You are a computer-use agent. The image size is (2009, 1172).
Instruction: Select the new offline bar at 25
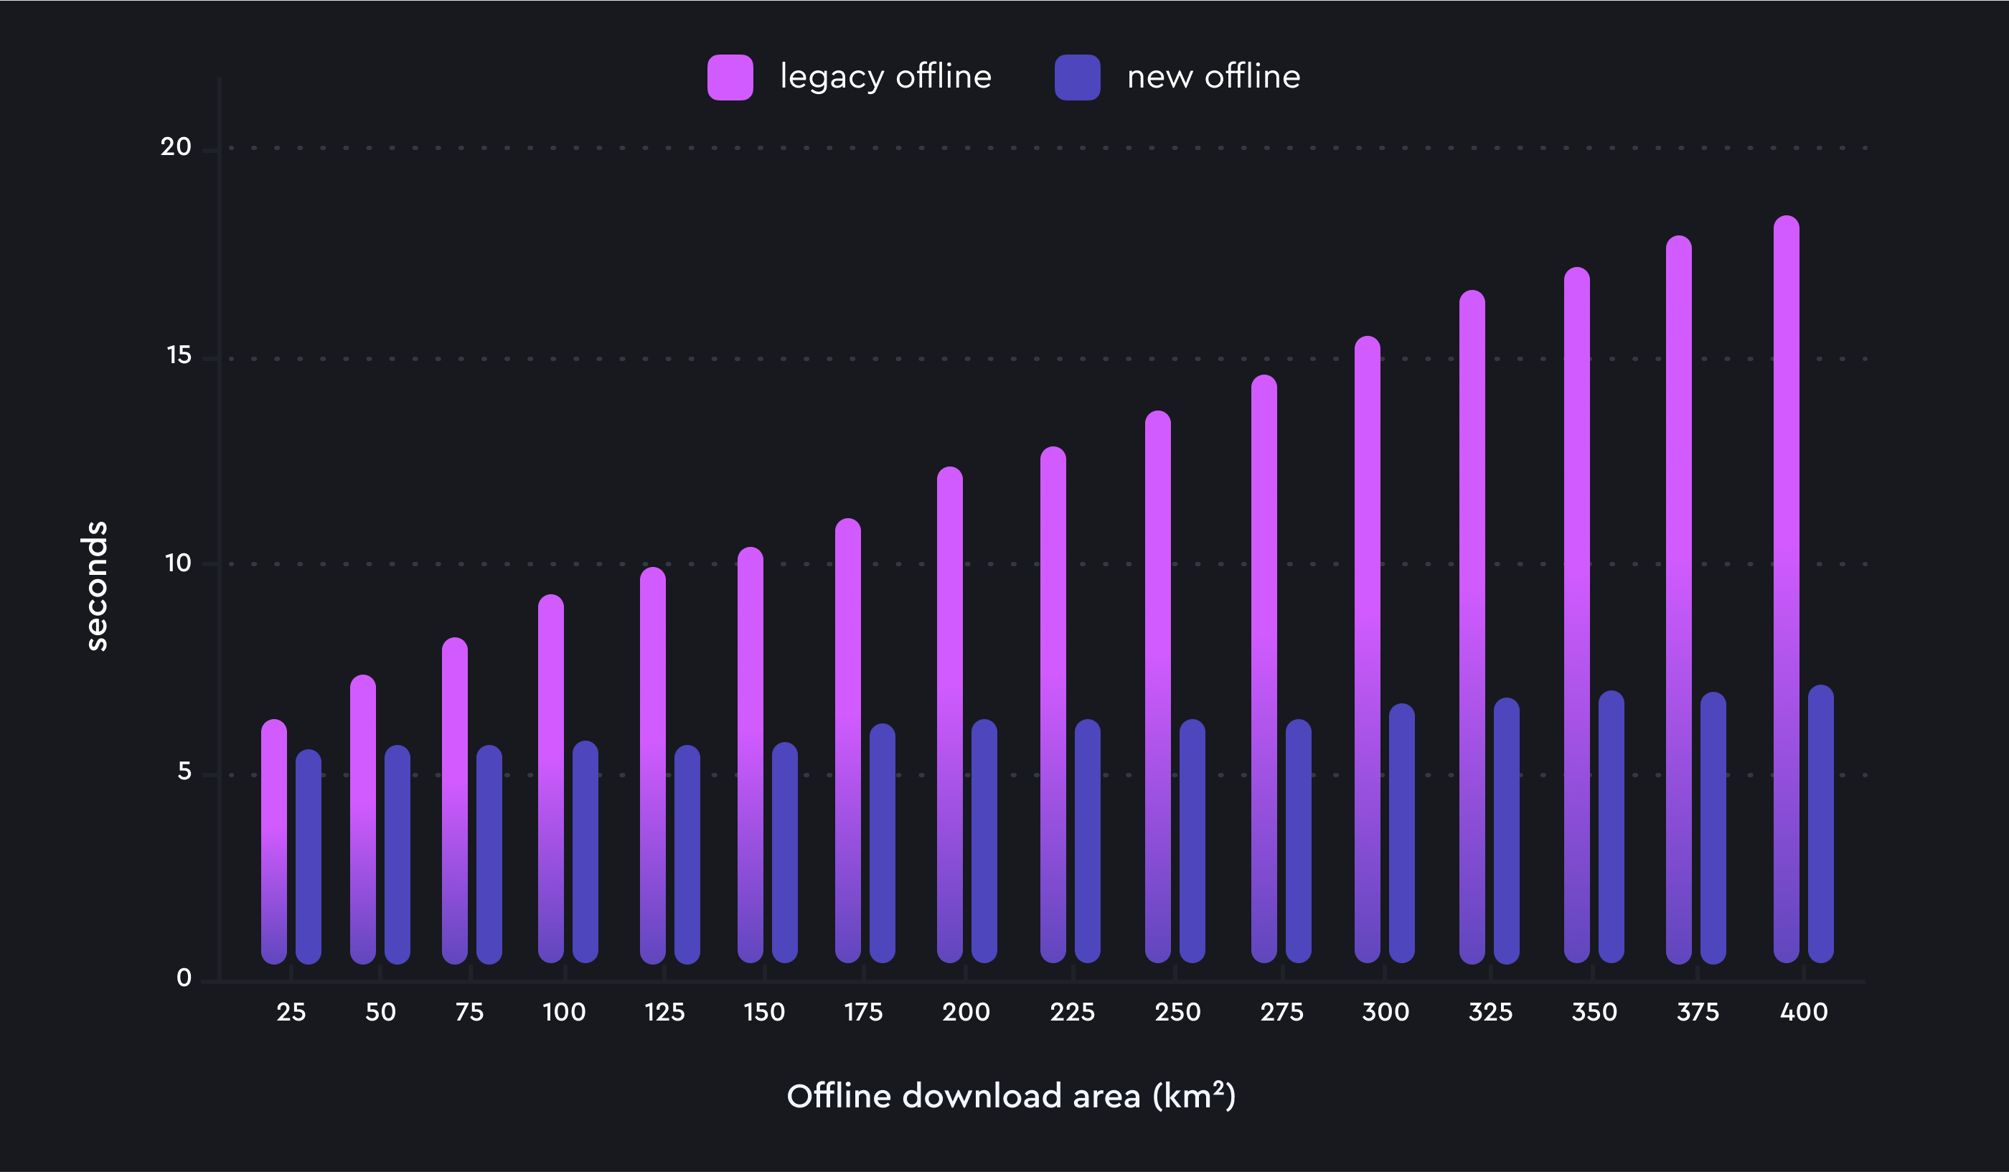point(309,856)
